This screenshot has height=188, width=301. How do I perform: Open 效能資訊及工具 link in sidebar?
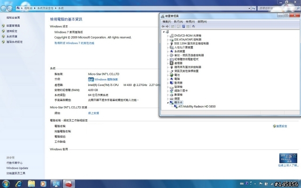click(x=16, y=173)
